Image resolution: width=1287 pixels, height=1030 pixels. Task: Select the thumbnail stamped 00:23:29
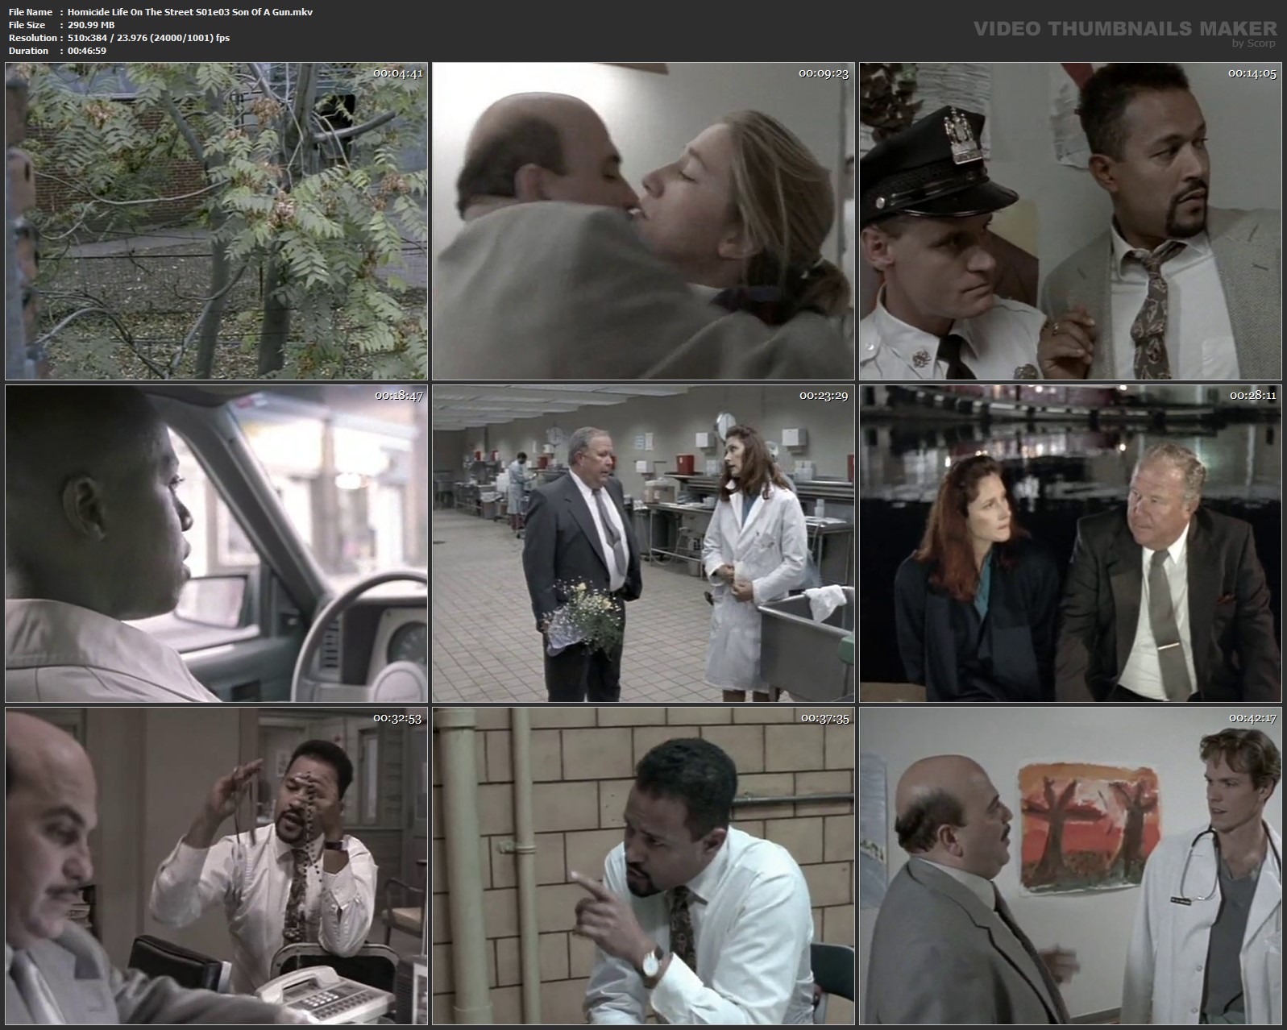[643, 543]
